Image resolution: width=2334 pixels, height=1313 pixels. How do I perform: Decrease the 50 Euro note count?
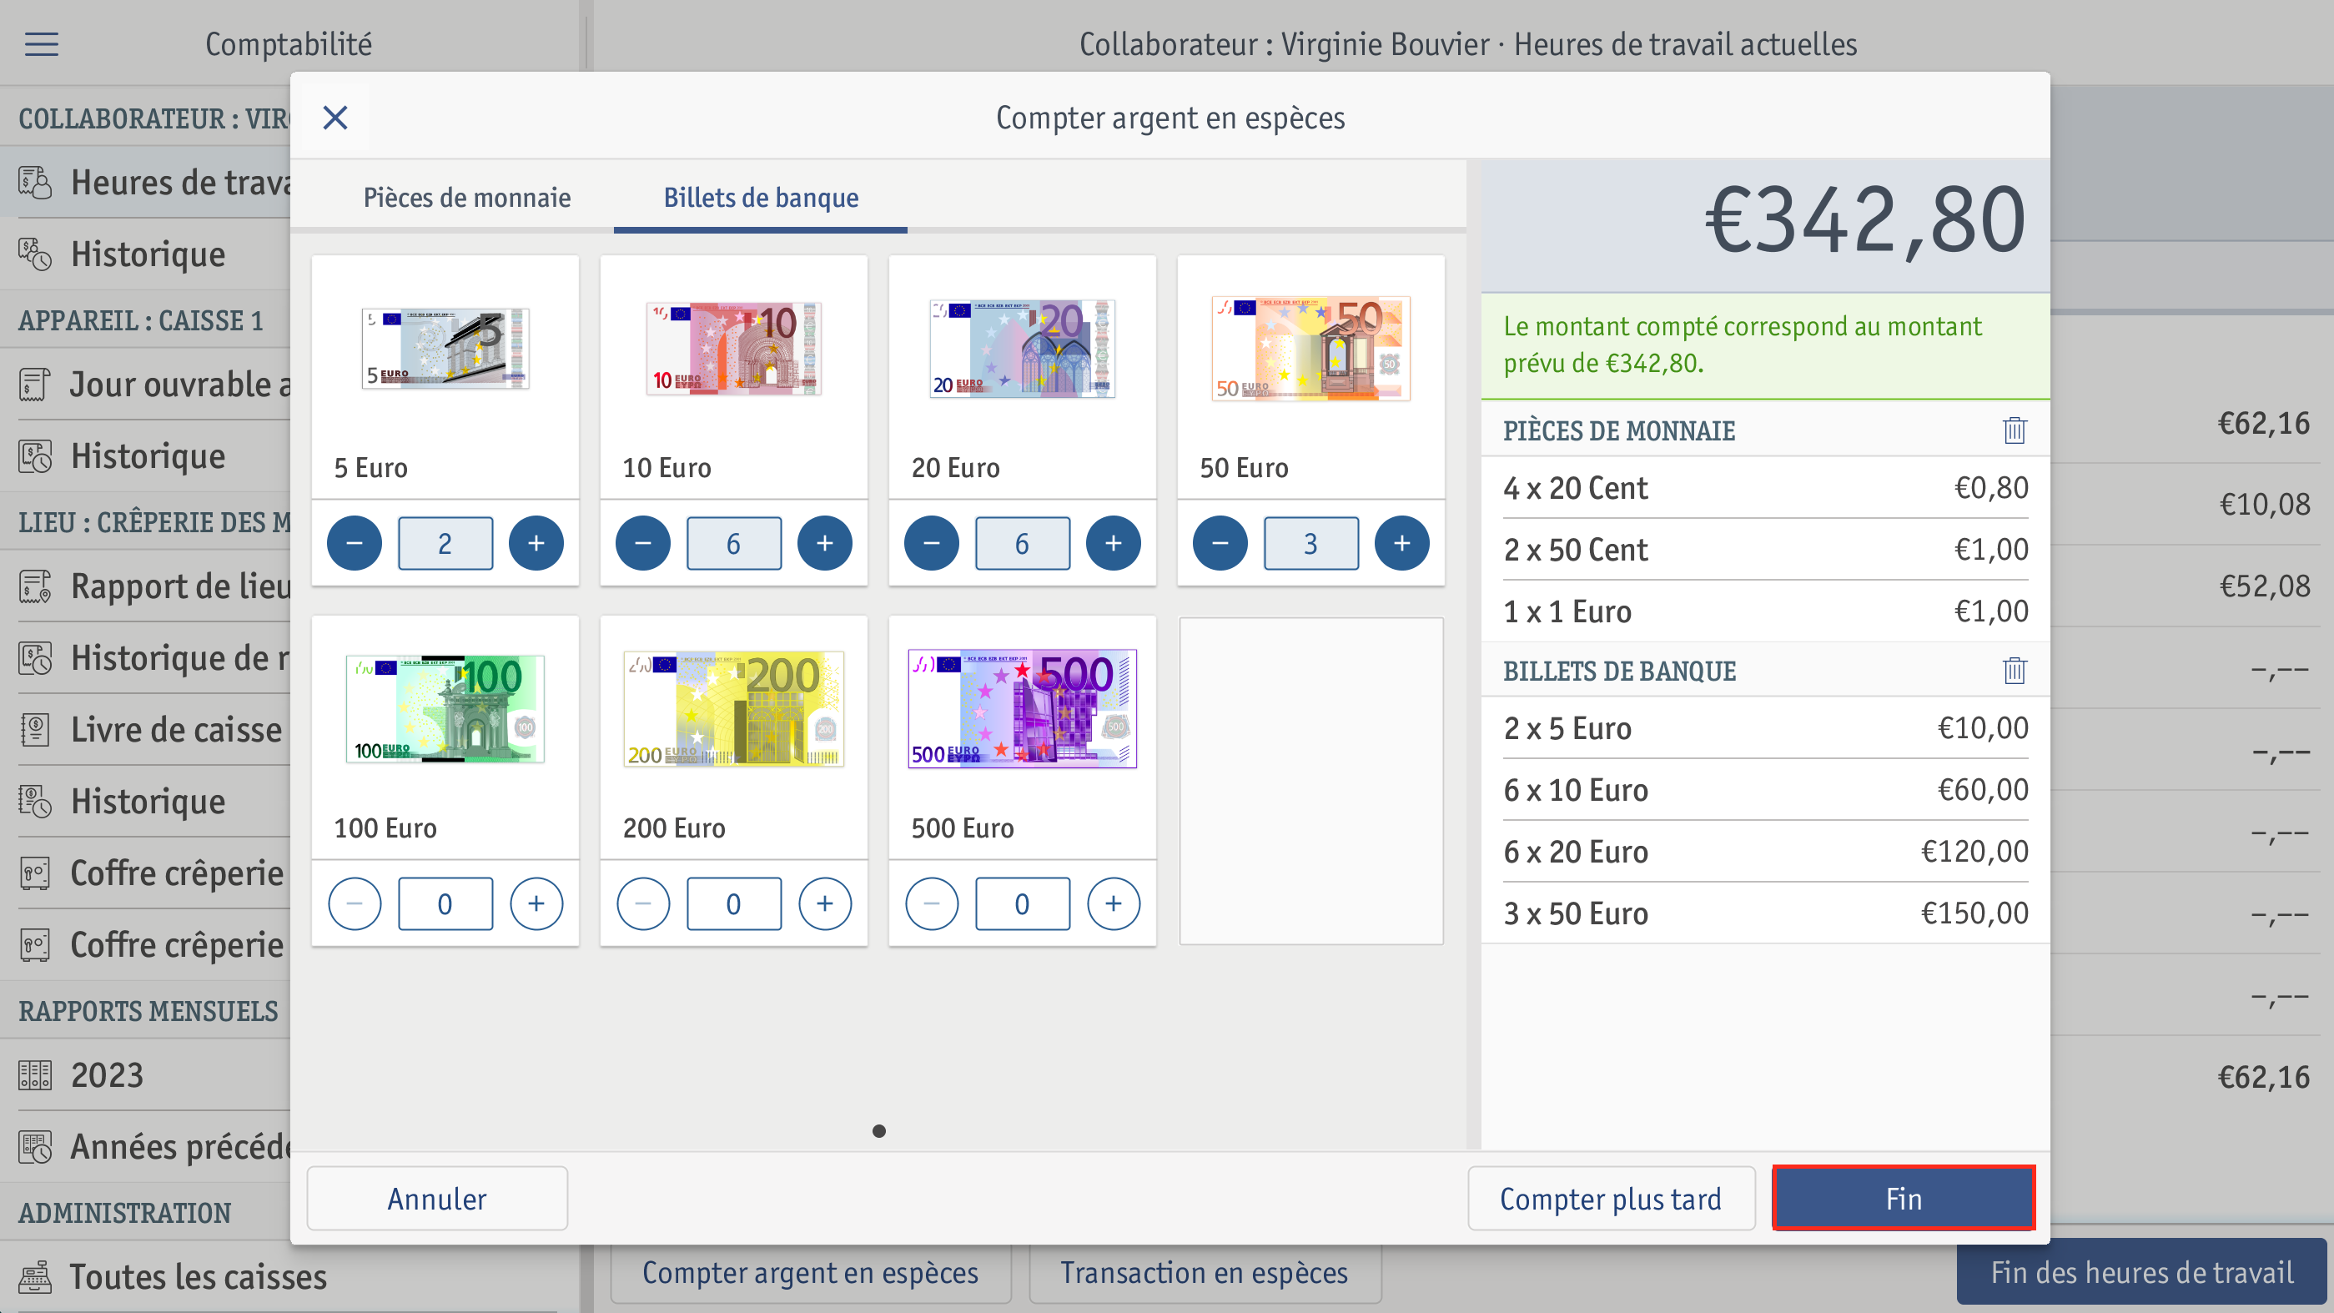[x=1220, y=543]
